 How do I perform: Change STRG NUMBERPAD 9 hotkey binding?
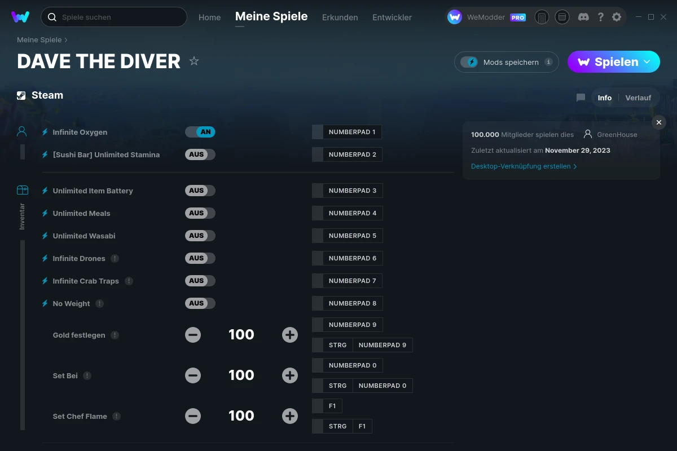[362, 345]
